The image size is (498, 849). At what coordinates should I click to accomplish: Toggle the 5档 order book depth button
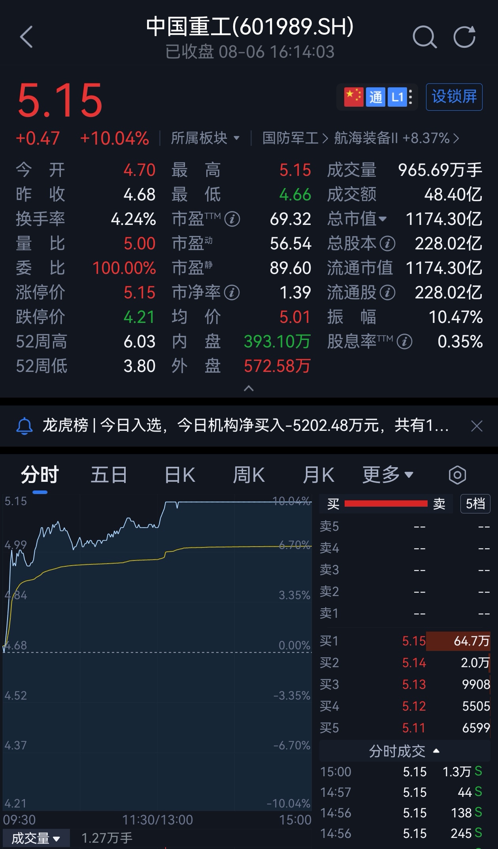click(475, 504)
